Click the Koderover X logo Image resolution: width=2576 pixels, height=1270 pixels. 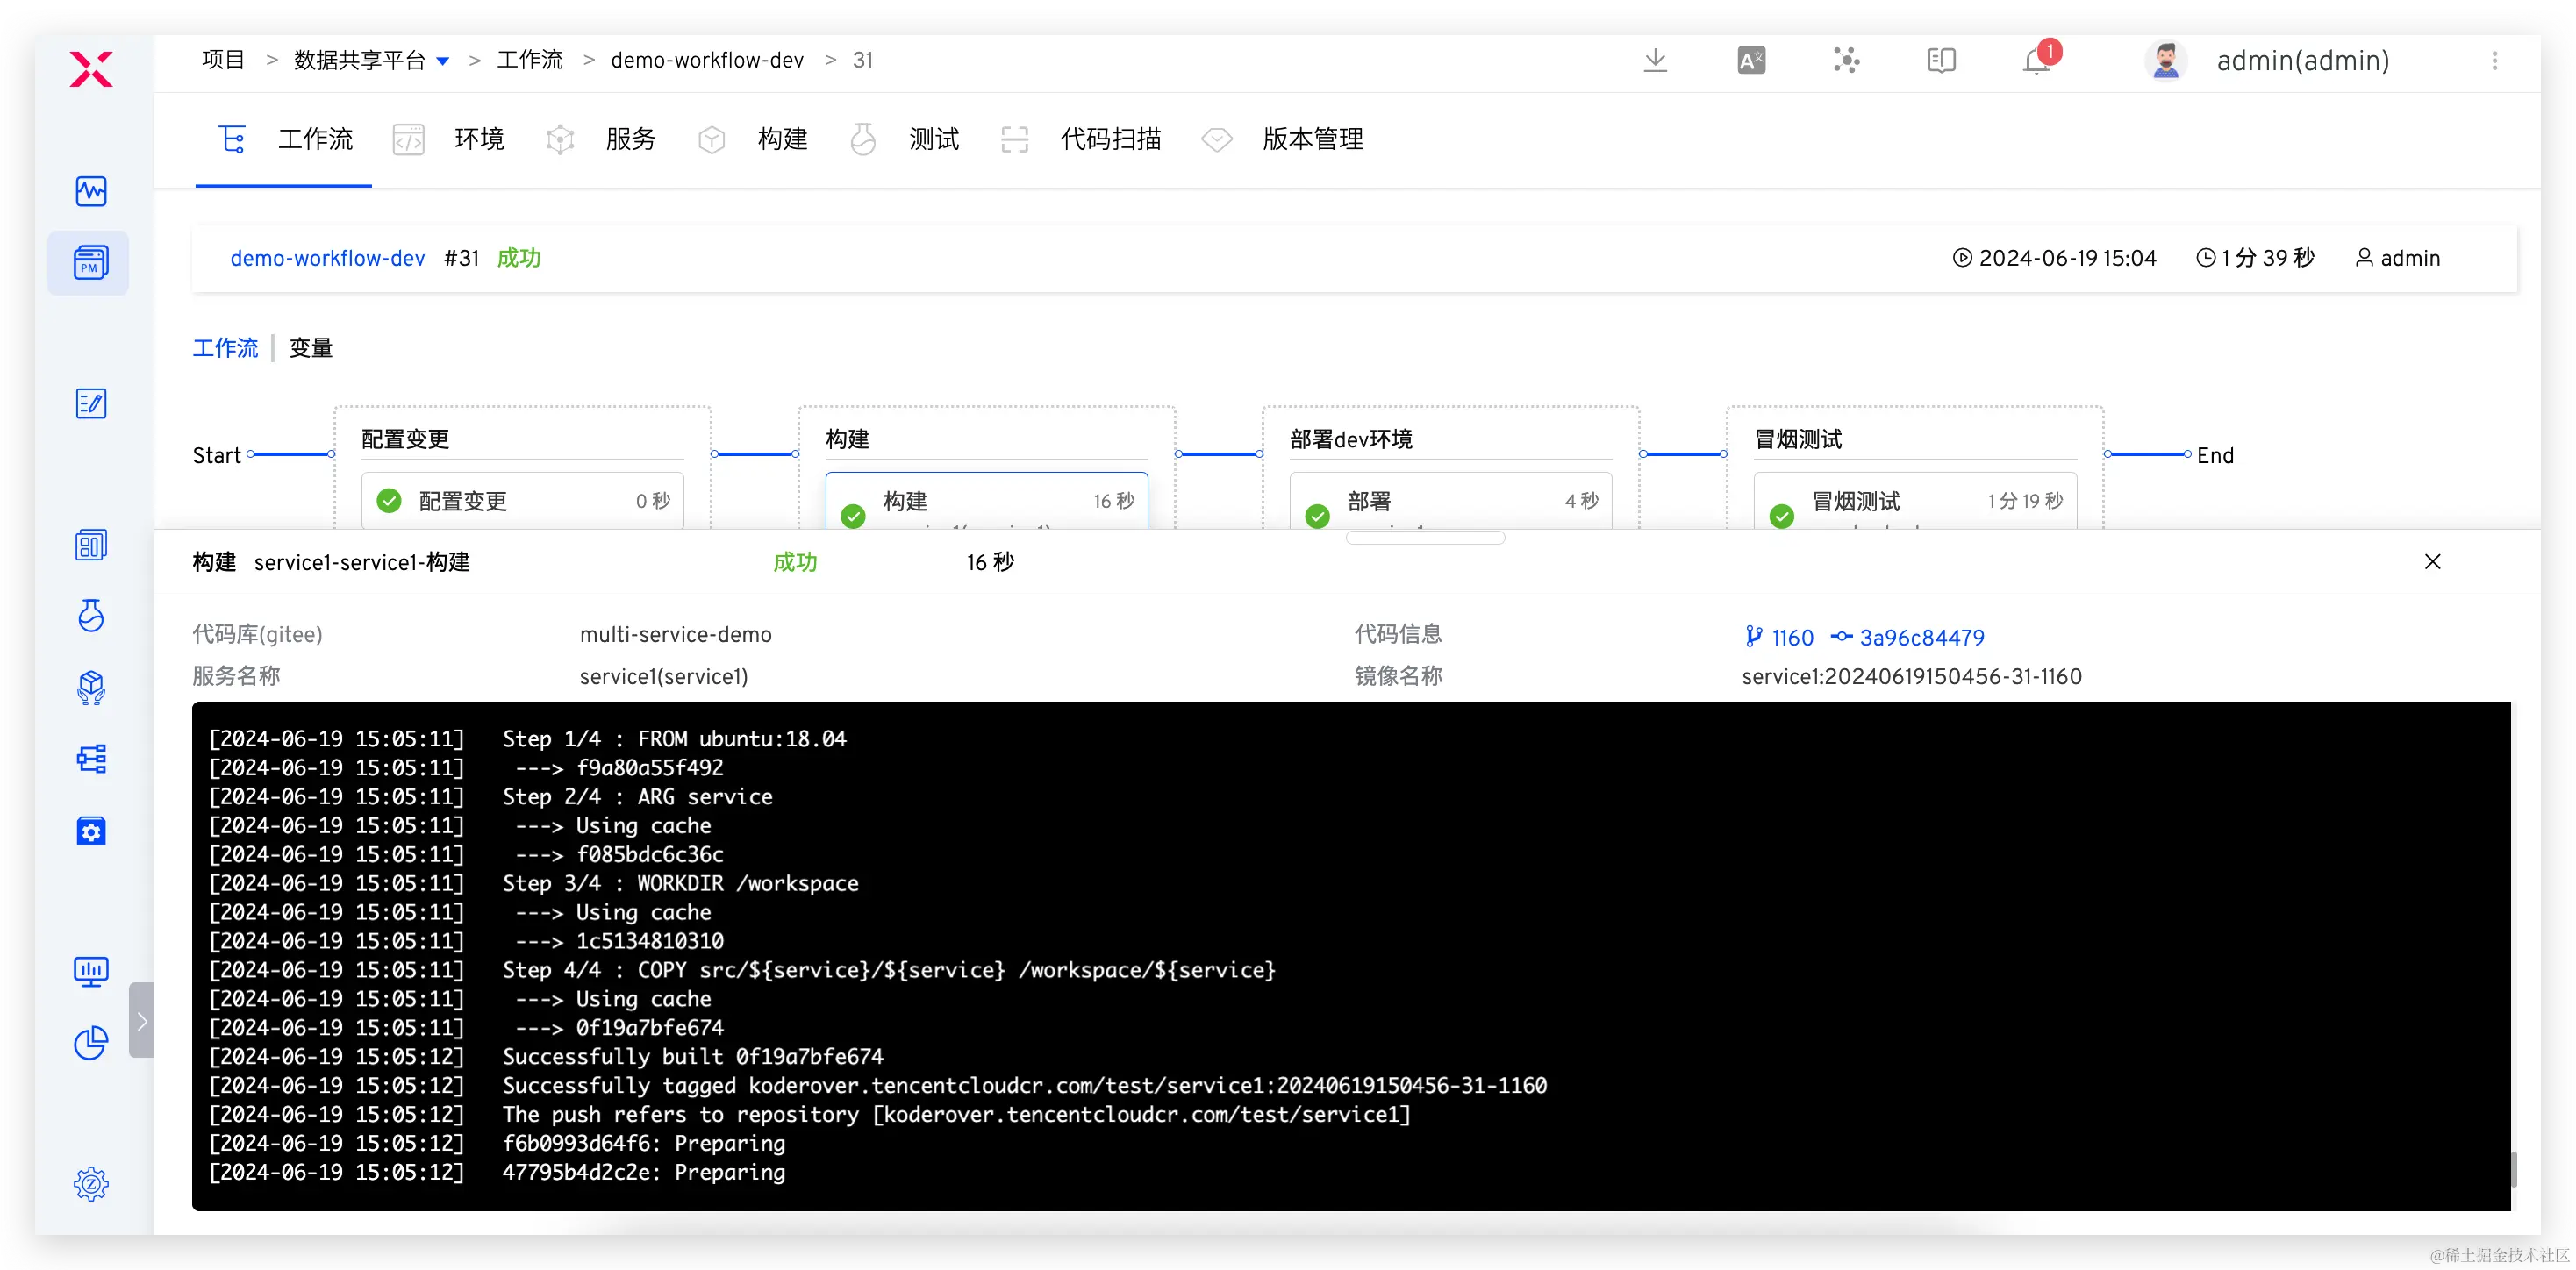tap(91, 69)
